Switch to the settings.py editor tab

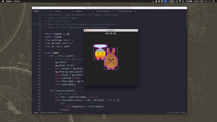[x=79, y=11]
